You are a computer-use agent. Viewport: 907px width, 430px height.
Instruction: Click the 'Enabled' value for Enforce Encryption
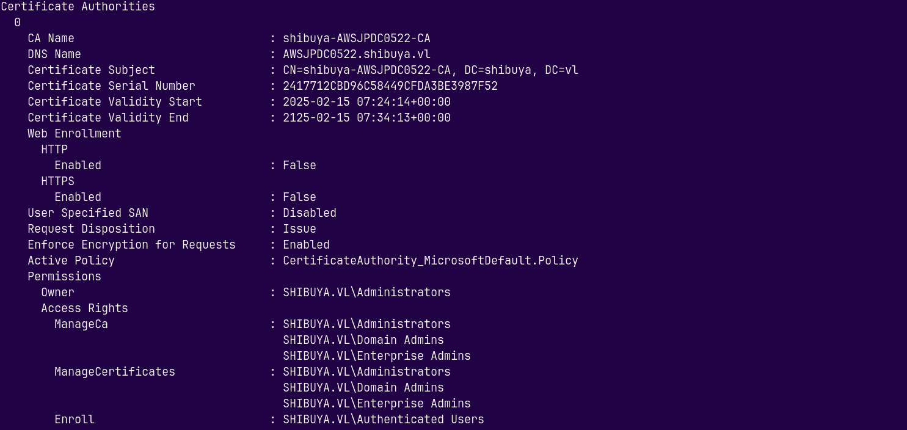306,245
